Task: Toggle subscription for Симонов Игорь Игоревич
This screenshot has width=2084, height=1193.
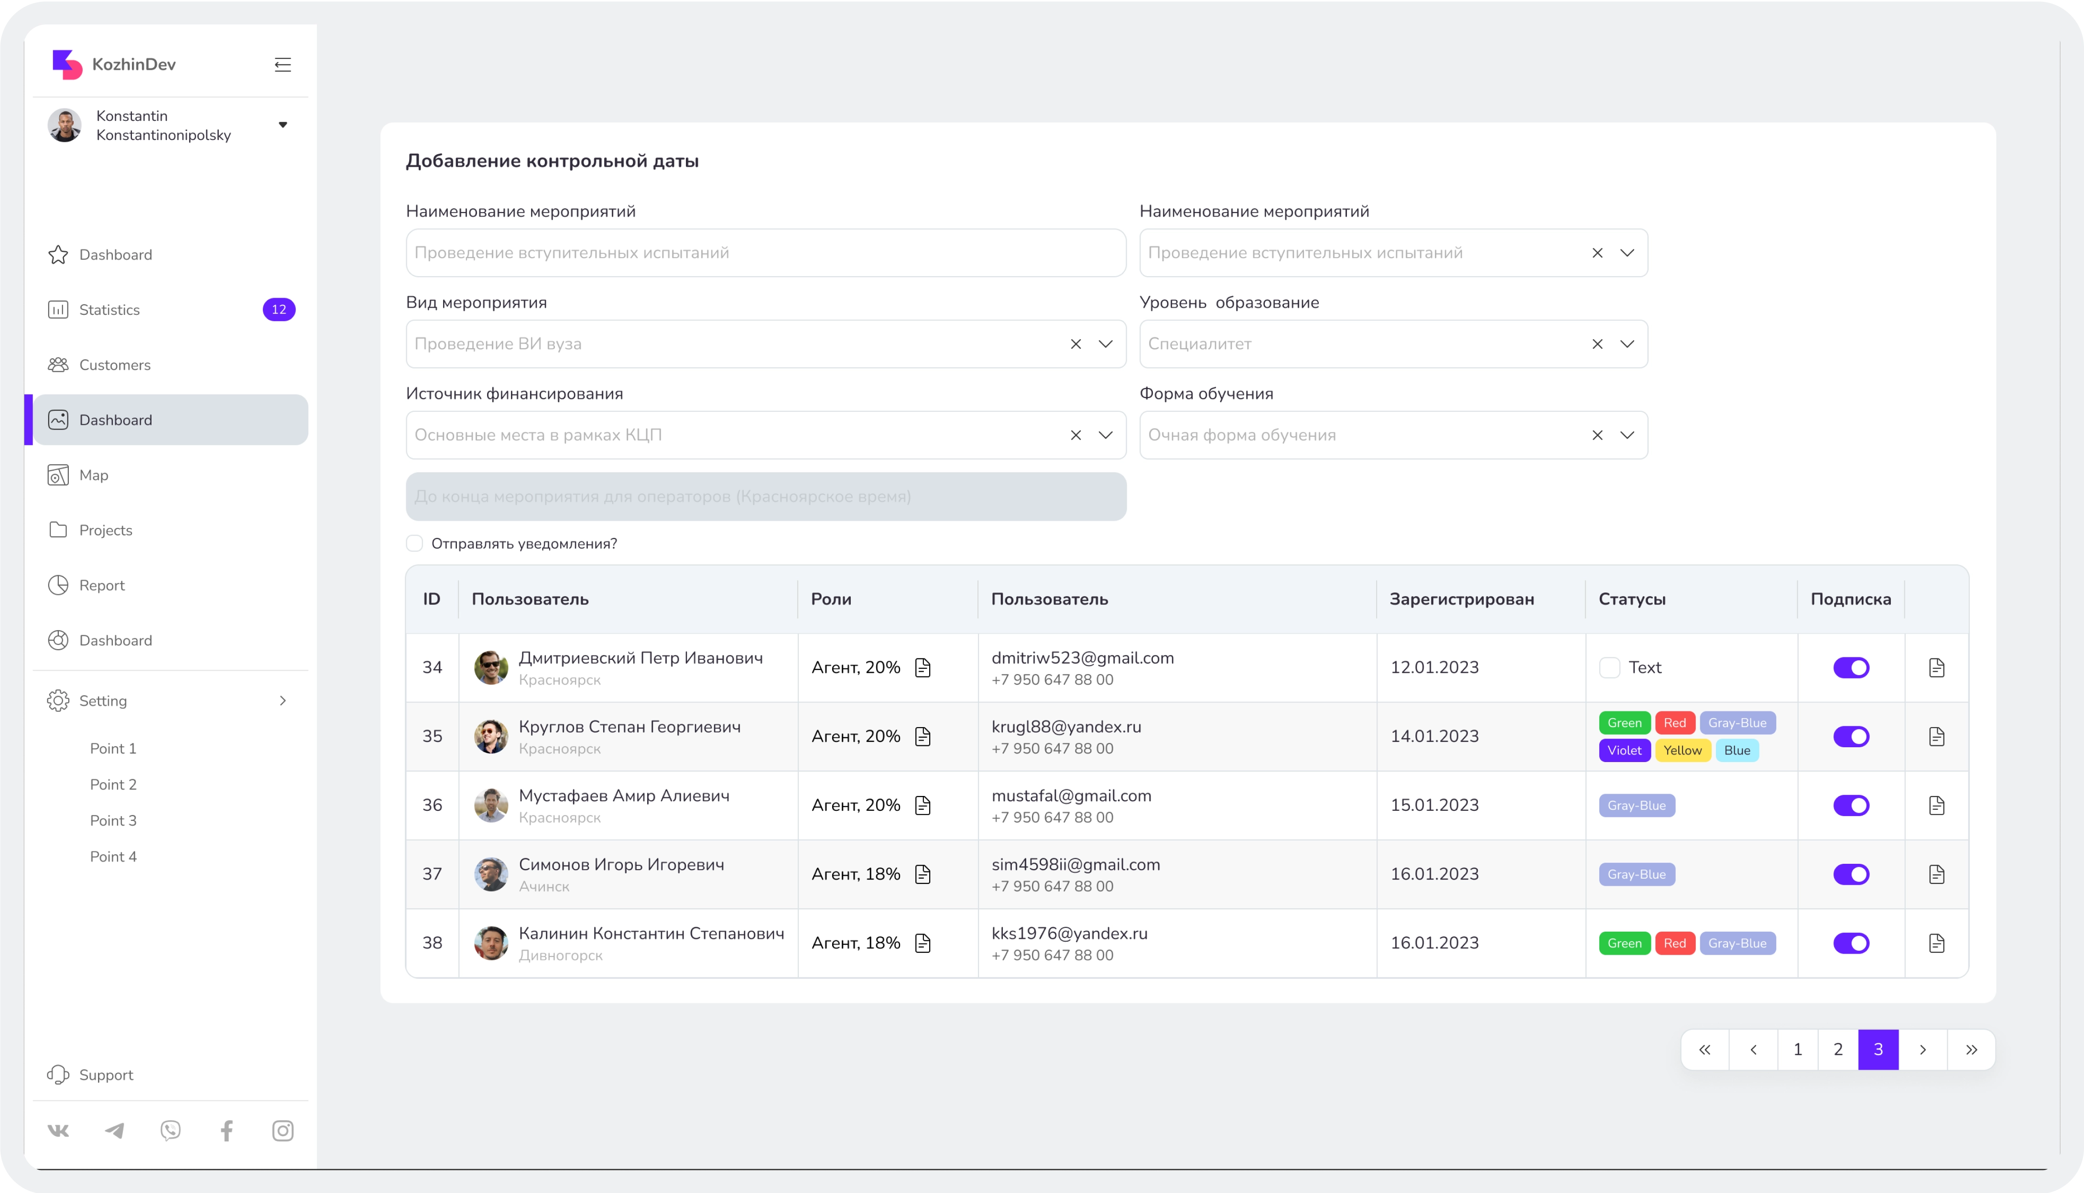Action: [1851, 874]
